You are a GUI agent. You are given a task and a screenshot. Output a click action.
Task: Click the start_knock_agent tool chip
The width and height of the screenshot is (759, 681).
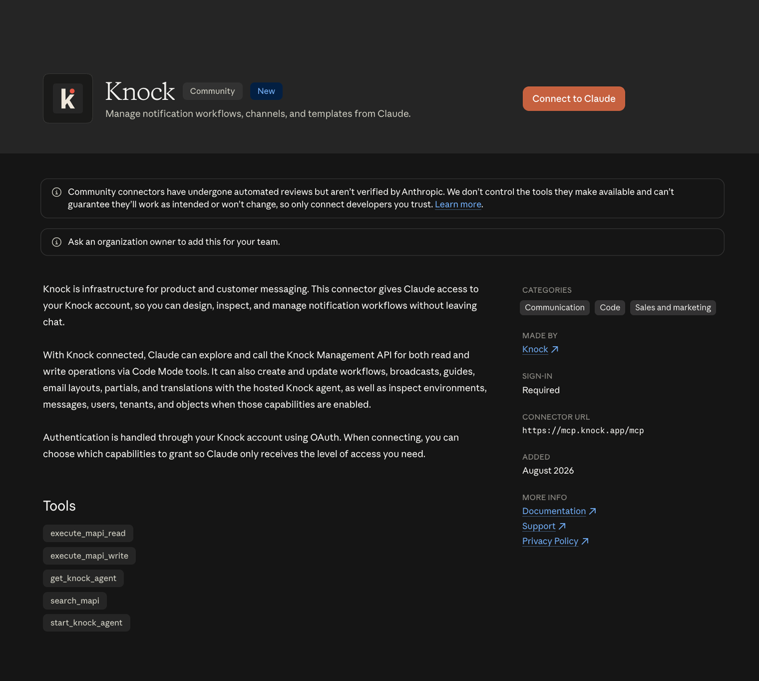tap(87, 623)
